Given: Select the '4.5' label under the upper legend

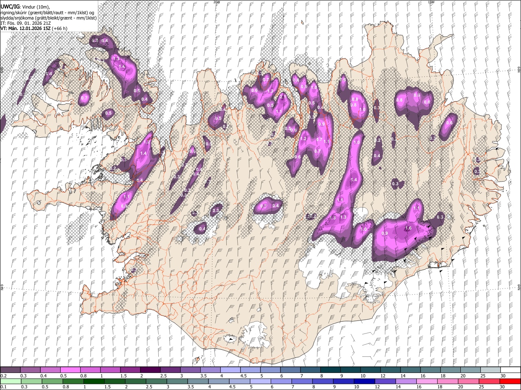Looking at the screenshot, I should (243, 376).
